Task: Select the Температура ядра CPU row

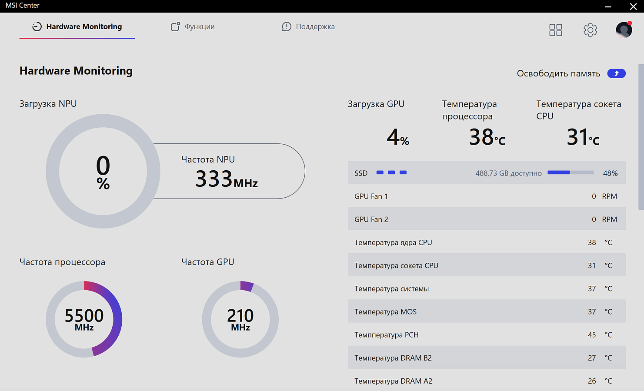Action: pos(487,242)
